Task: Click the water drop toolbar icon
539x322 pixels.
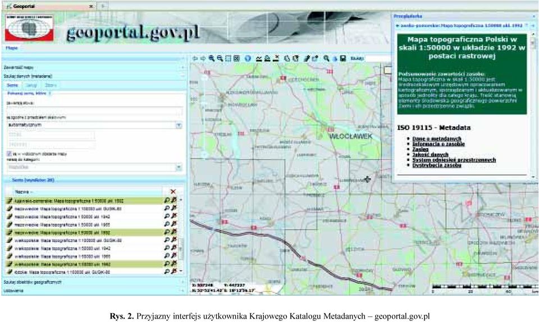Action: 335,59
